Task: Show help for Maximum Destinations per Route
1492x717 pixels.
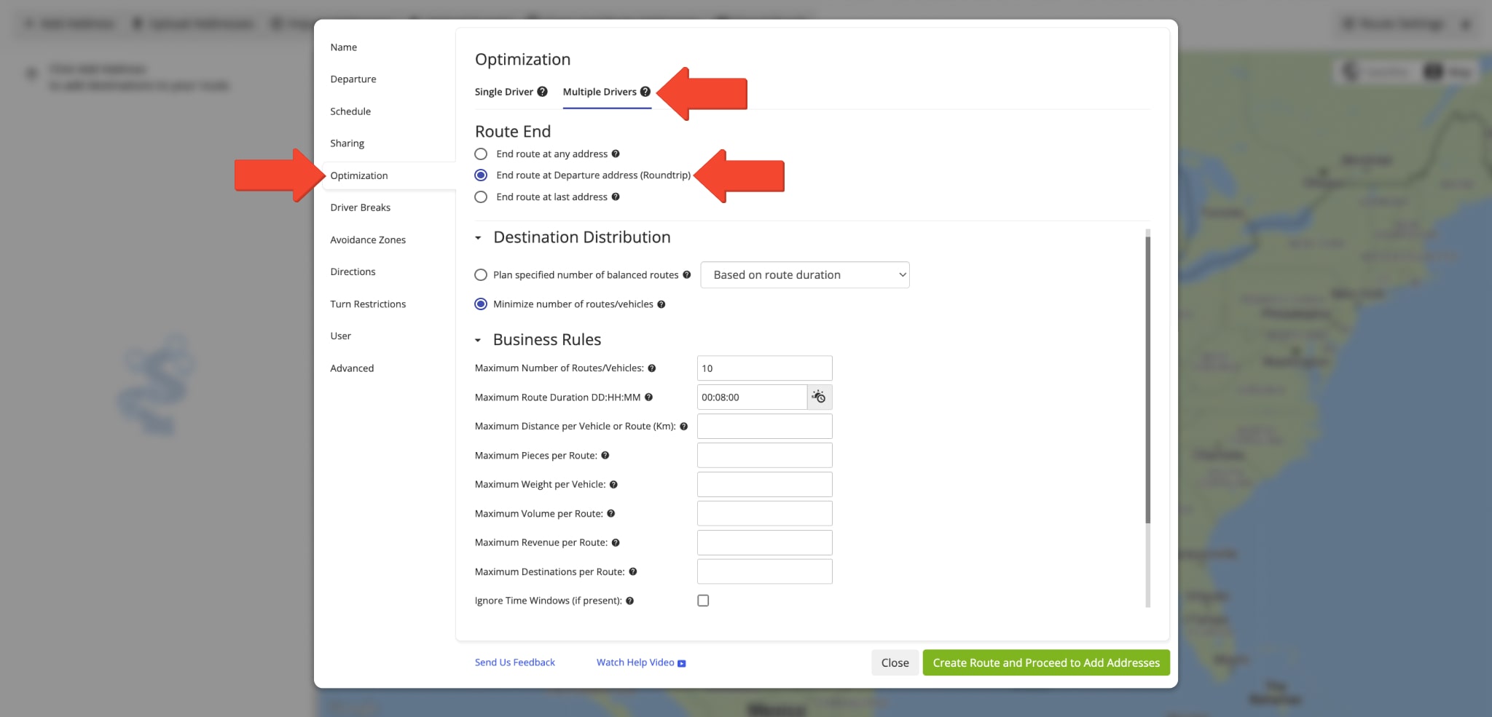Action: tap(633, 572)
